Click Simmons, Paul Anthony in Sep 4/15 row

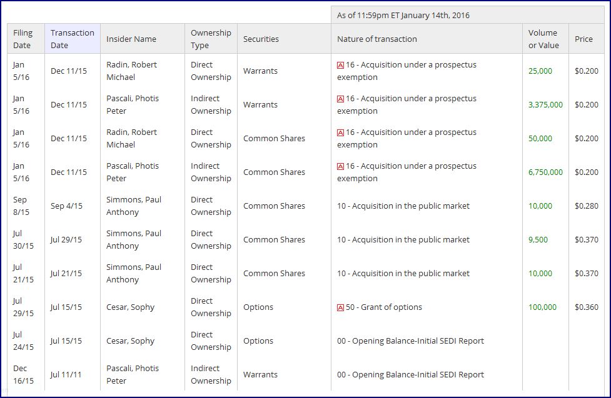[x=134, y=206]
